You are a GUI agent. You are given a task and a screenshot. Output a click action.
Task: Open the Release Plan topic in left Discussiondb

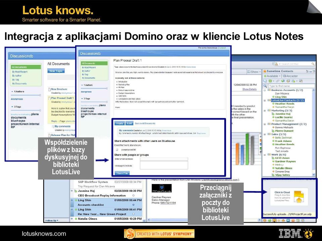tap(63, 135)
